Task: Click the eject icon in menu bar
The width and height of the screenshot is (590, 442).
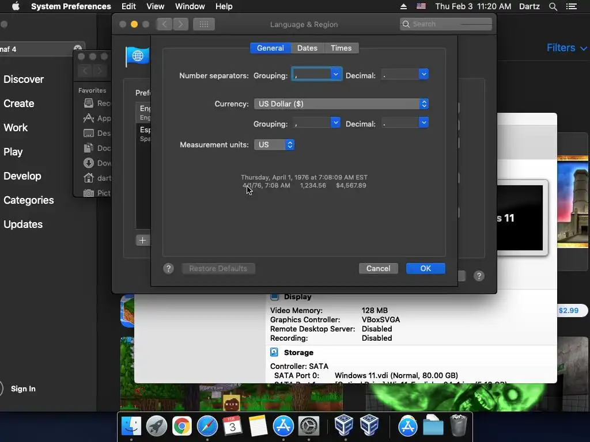Action: click(403, 6)
